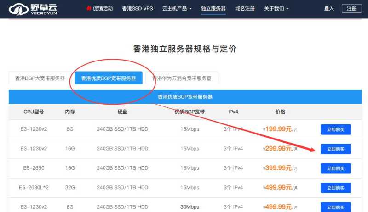Click 立即购买 for the E5-2630L*2 server

pyautogui.click(x=335, y=188)
